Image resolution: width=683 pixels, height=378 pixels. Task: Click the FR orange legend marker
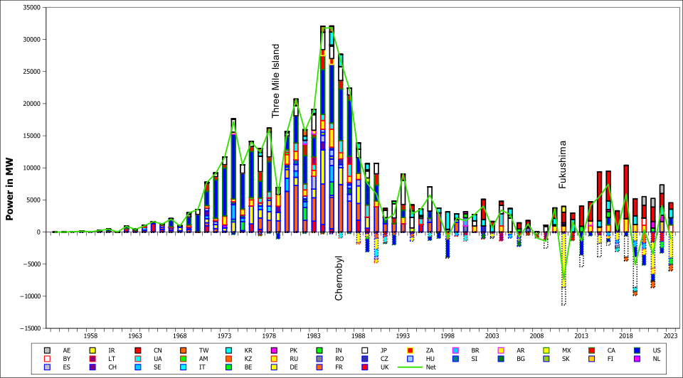pos(319,367)
